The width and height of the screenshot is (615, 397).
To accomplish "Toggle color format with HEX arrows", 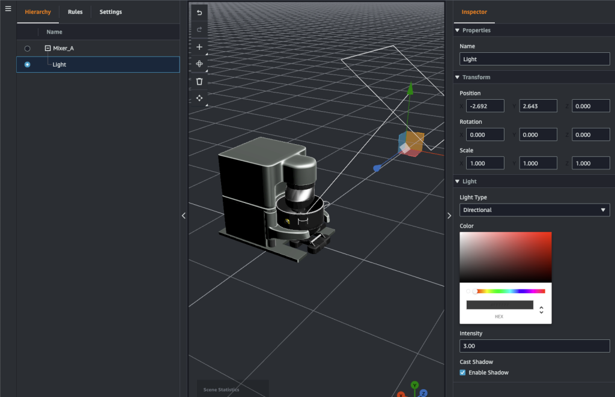I will (x=541, y=310).
